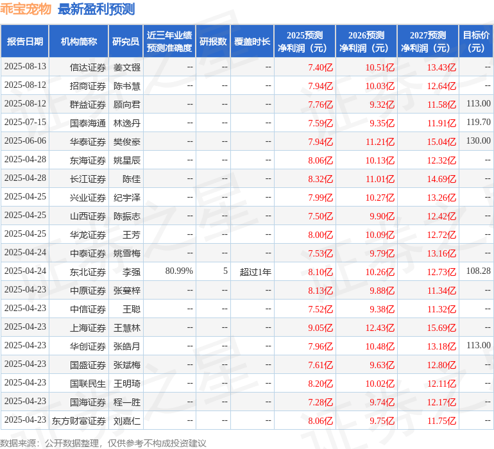Click the 目标价 column header
Viewport: 494px width, 449px height.
[476, 42]
